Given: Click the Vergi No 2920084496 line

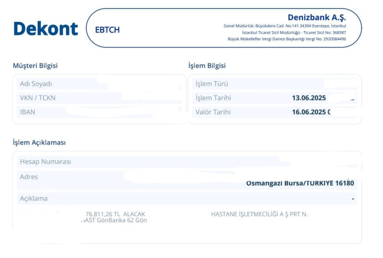Looking at the screenshot, I should coord(286,39).
